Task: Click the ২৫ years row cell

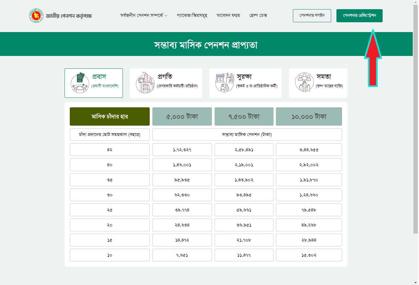Action: pos(110,210)
